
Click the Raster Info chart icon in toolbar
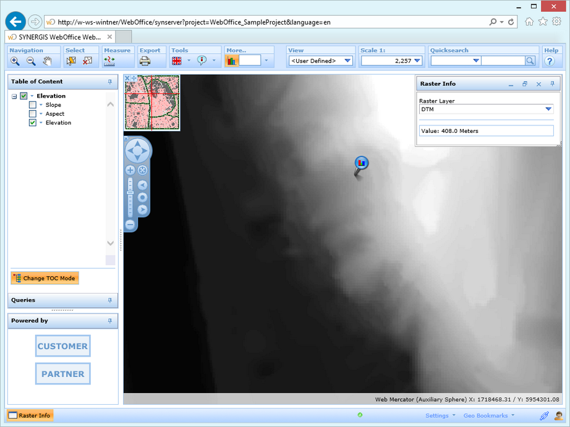click(x=232, y=61)
